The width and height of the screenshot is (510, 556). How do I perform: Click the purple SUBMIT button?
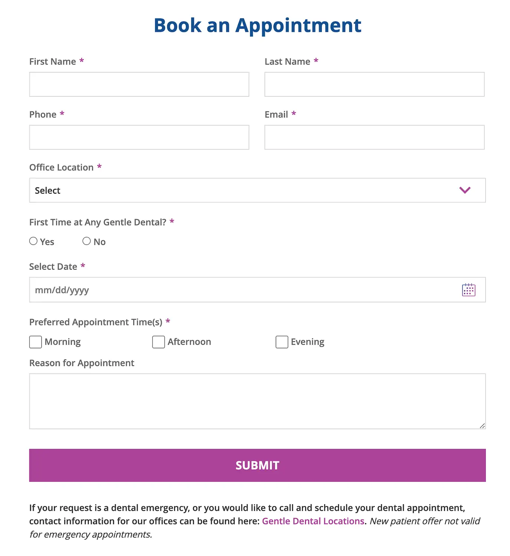(x=257, y=465)
